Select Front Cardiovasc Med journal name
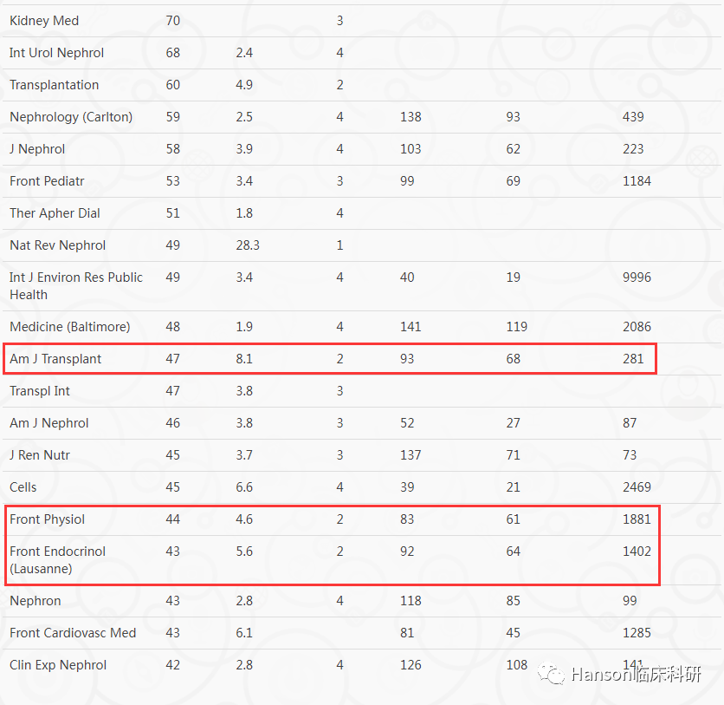The height and width of the screenshot is (705, 724). 73,633
